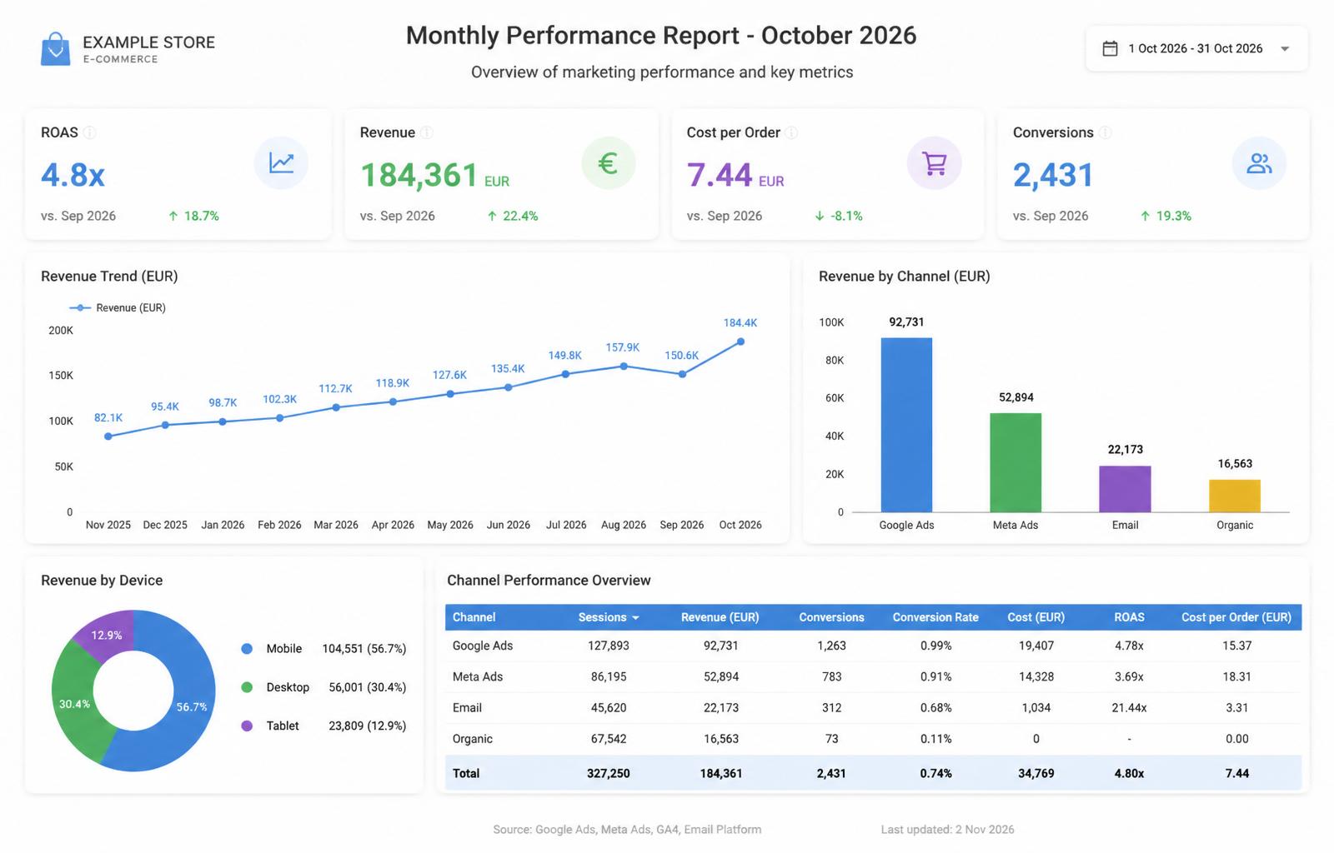
Task: Click the Conversion Rate column header
Action: (x=935, y=617)
